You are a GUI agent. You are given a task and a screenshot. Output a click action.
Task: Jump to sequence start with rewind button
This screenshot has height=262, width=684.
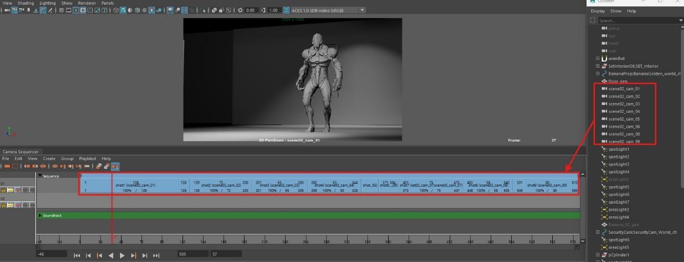[x=77, y=255]
